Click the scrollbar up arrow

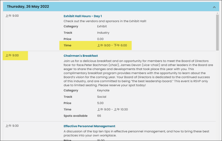tap(217, 13)
